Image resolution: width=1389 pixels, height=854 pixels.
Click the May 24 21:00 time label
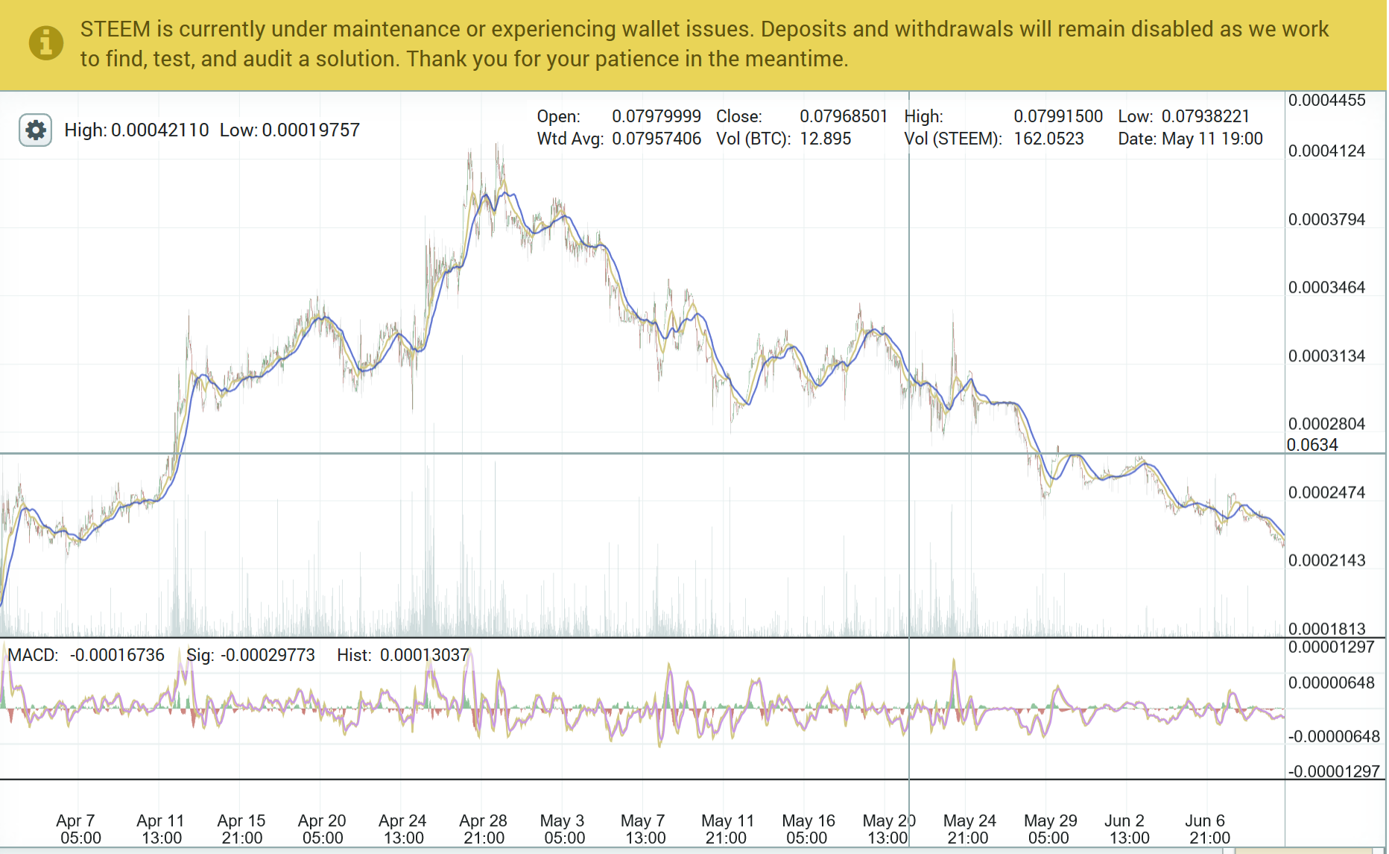click(x=969, y=829)
